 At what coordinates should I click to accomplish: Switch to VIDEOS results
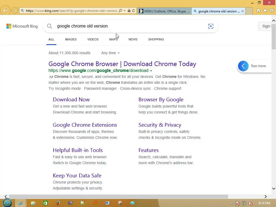click(x=93, y=39)
